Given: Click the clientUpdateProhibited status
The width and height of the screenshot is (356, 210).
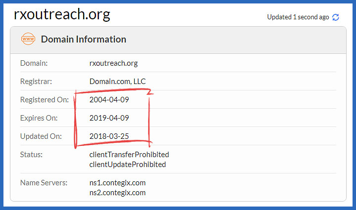Looking at the screenshot, I should 128,165.
